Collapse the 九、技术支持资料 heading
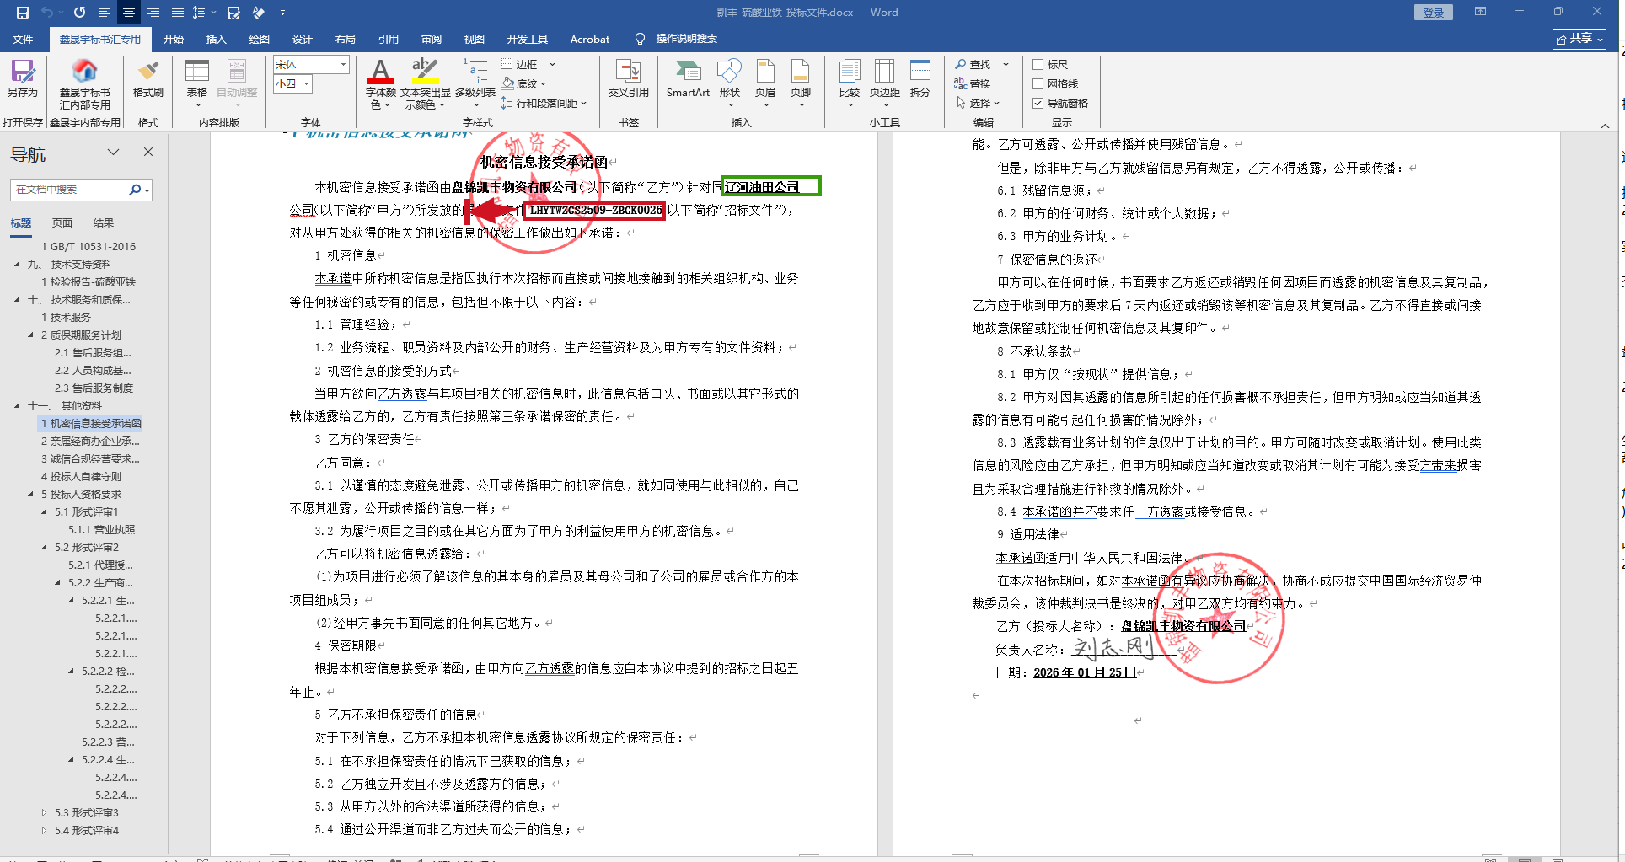Screen dimensions: 1625x862 (x=17, y=264)
